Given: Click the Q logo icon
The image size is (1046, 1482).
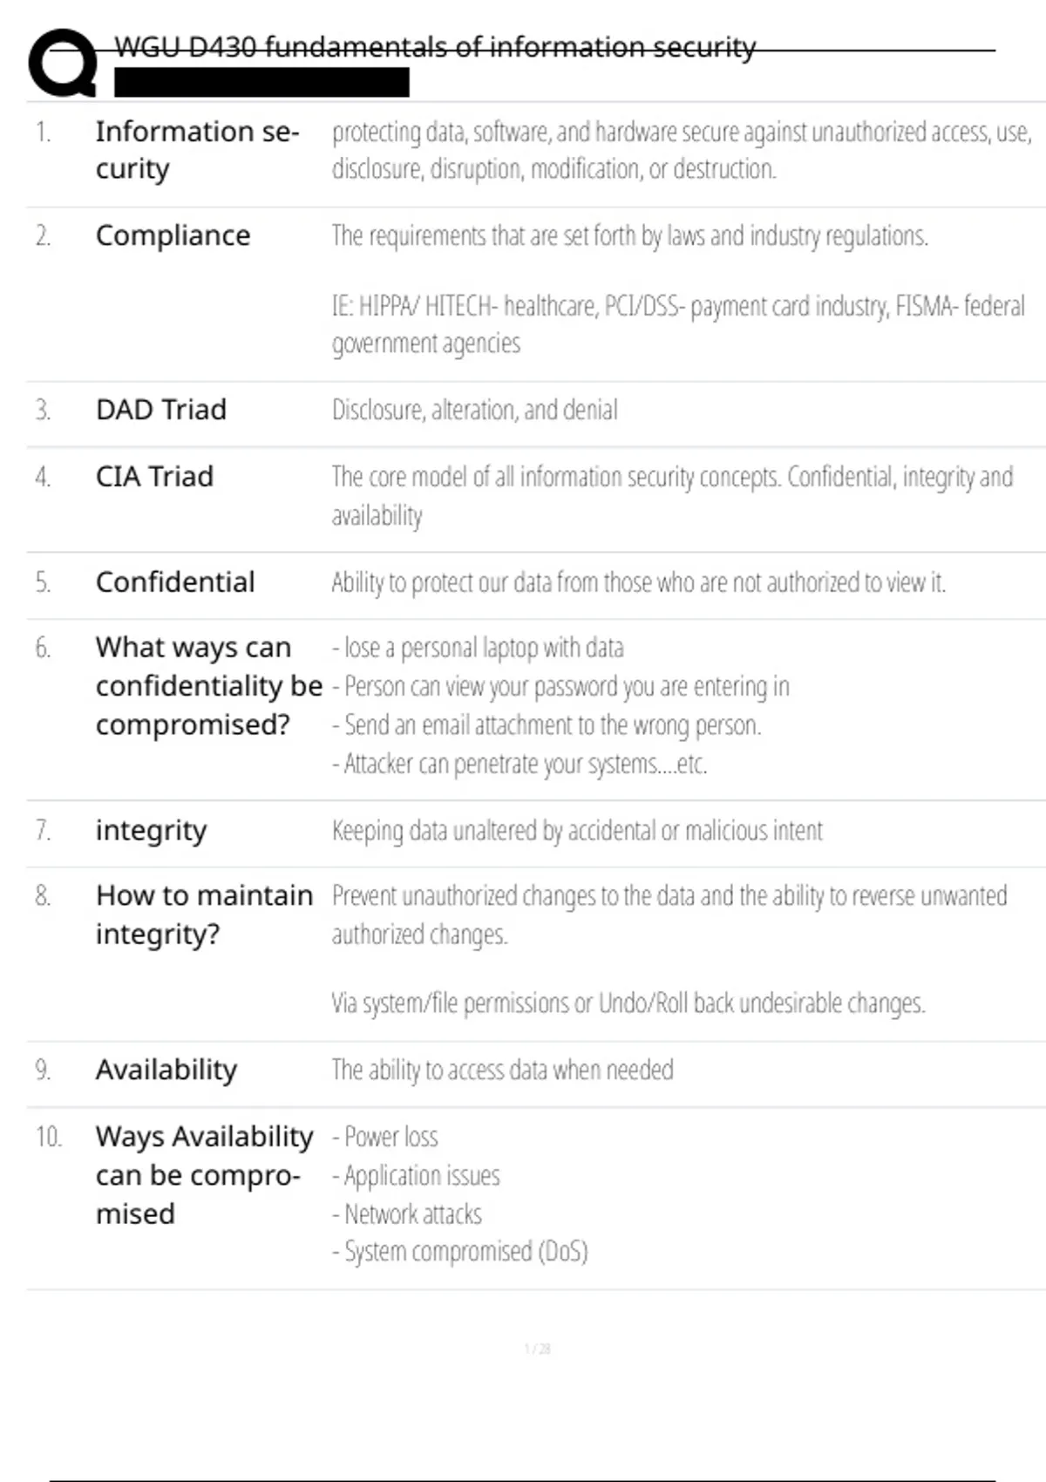Looking at the screenshot, I should (x=63, y=63).
